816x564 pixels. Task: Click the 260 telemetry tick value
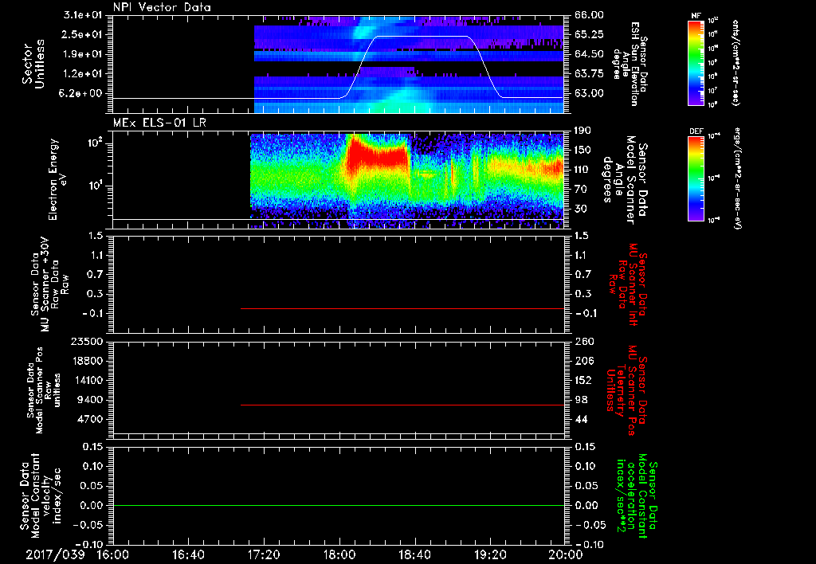(x=583, y=342)
